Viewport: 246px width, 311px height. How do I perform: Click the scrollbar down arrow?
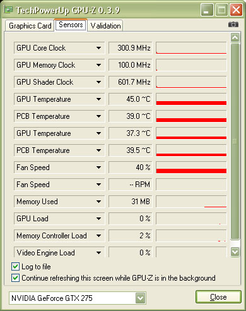pos(235,252)
